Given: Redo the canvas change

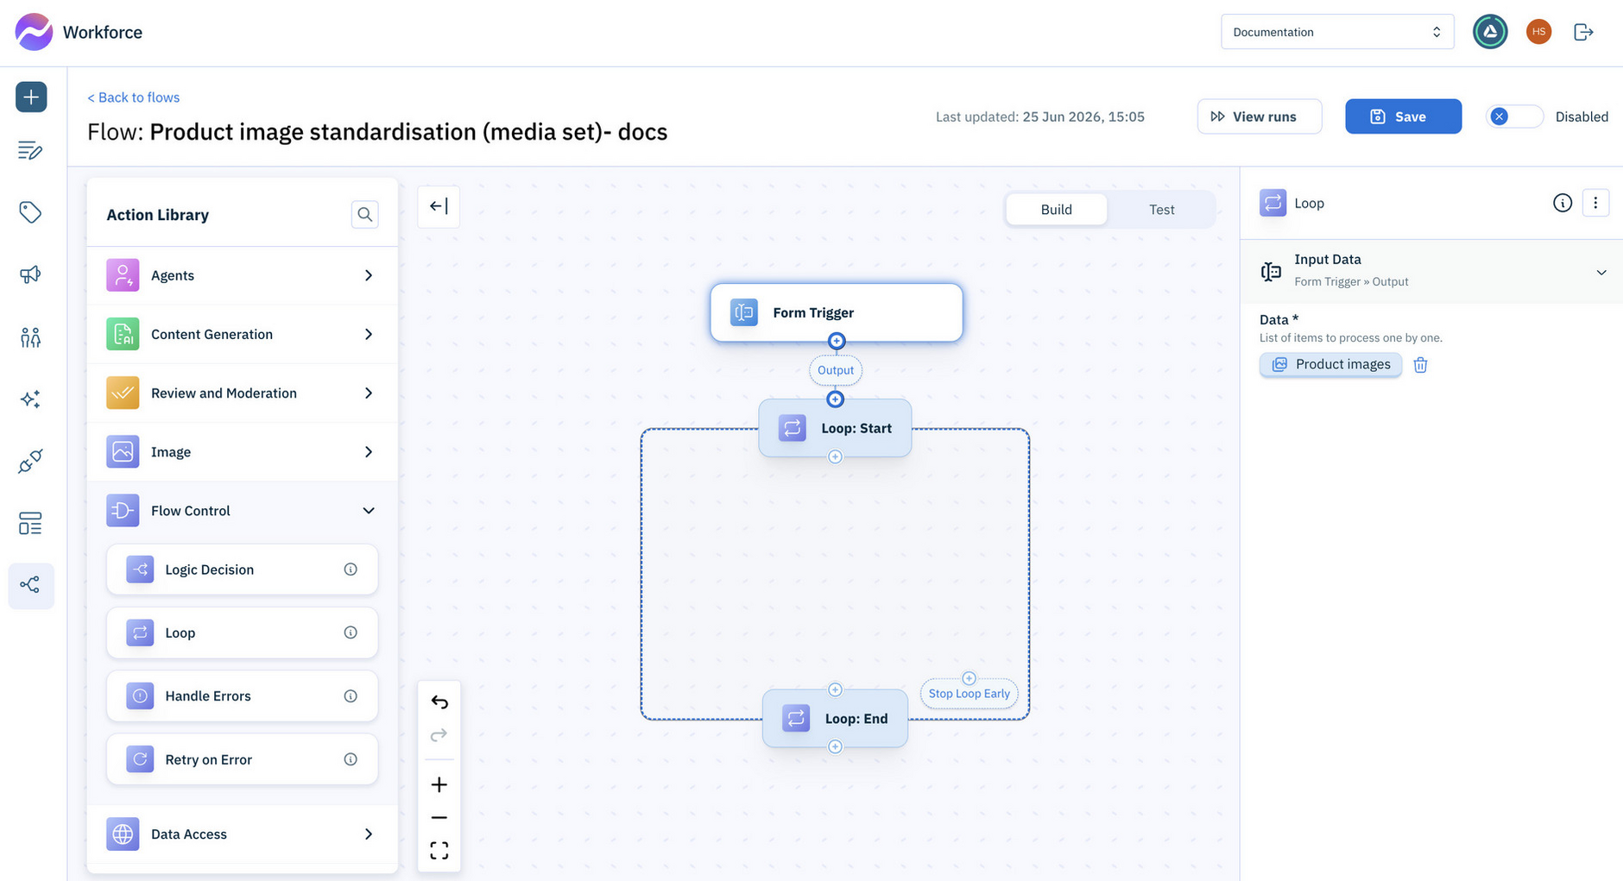Looking at the screenshot, I should click(x=439, y=735).
